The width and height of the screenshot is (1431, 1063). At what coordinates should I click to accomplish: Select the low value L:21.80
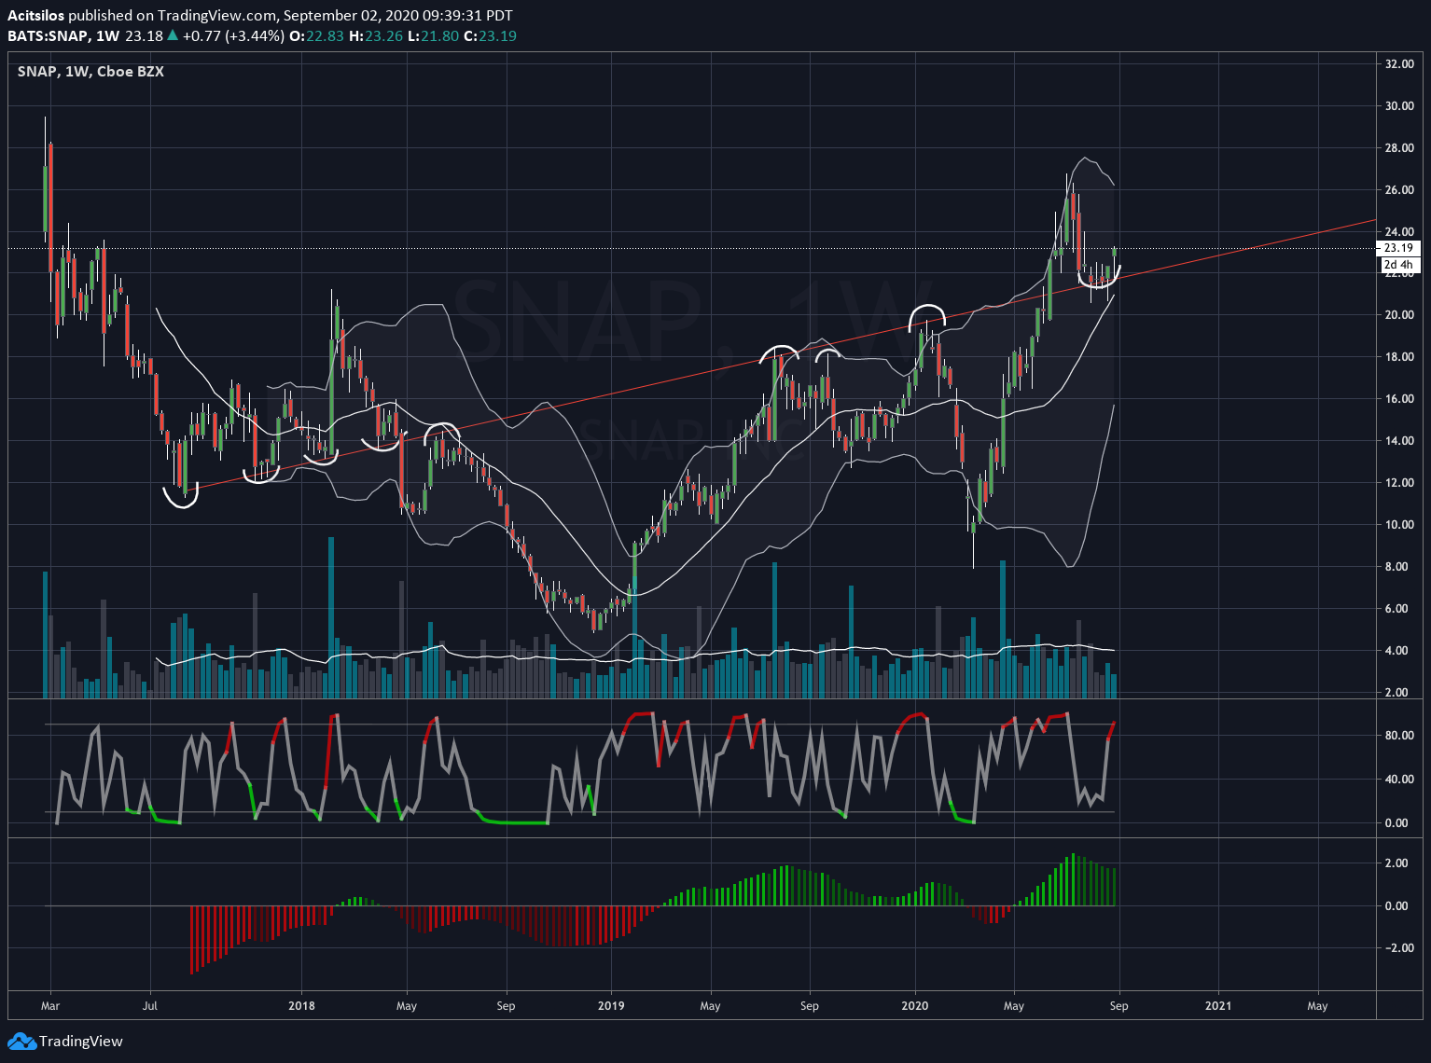coord(434,36)
